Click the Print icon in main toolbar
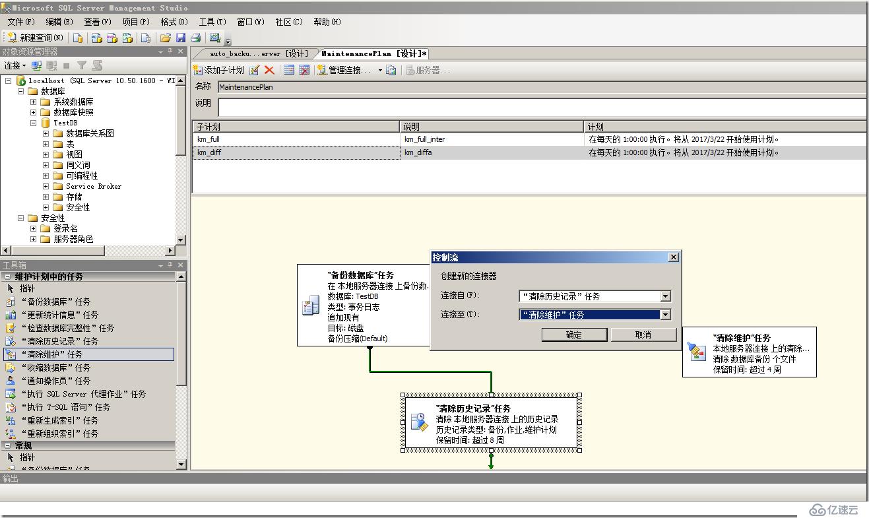 click(x=195, y=38)
